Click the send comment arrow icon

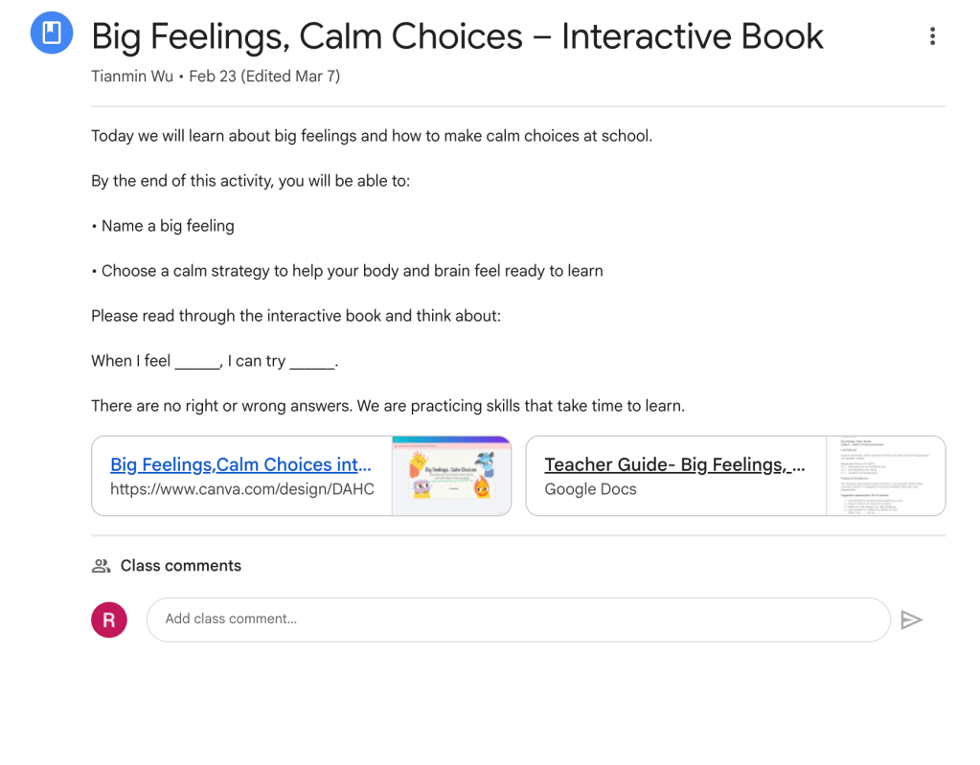tap(911, 620)
